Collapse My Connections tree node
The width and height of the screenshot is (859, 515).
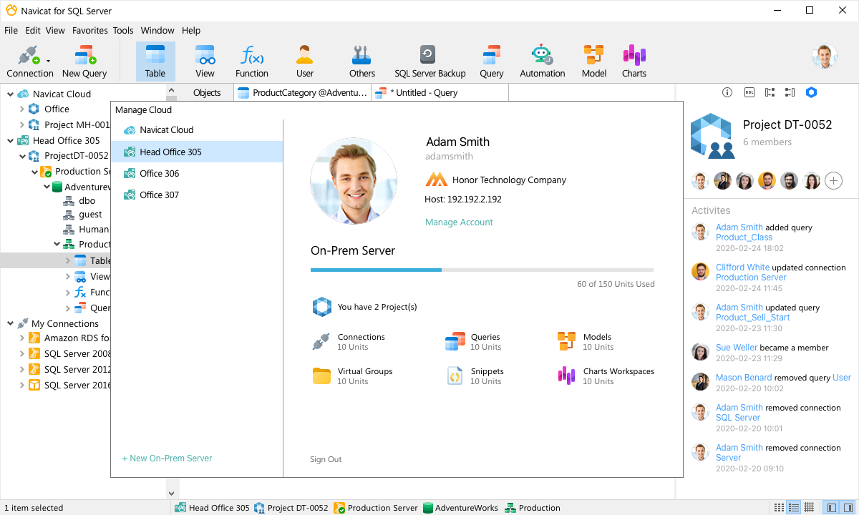pos(10,323)
